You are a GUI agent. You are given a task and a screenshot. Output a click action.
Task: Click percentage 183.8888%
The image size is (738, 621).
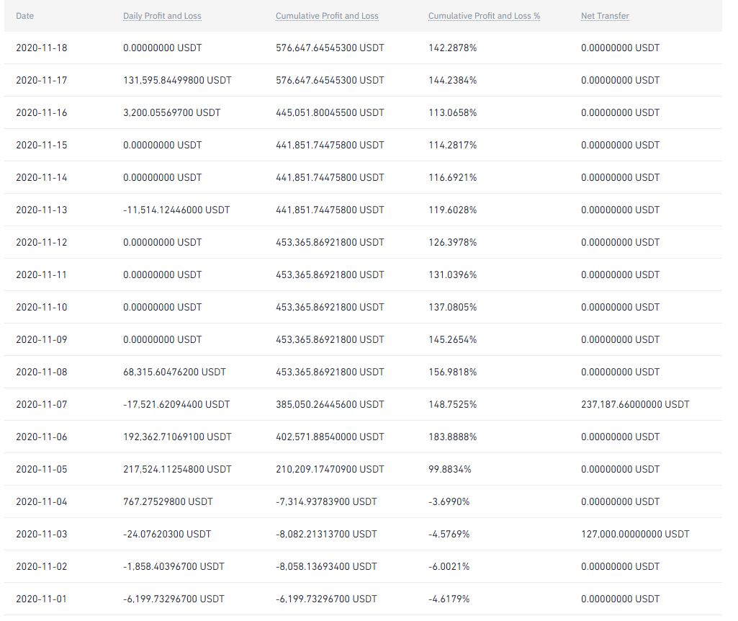tap(452, 437)
